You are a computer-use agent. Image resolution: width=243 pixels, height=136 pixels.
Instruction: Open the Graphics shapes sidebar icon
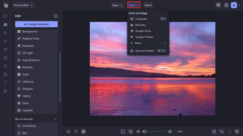[5, 66]
